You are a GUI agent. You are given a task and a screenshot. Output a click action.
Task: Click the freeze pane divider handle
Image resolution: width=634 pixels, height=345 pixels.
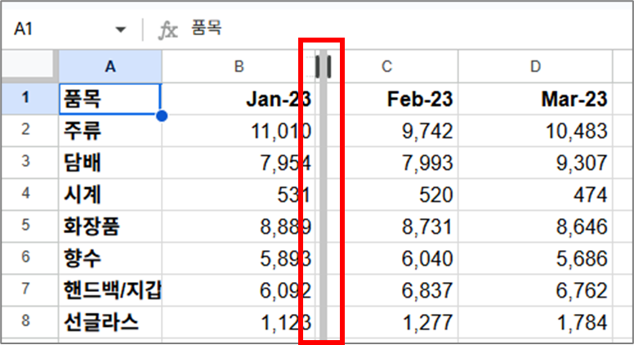[323, 67]
